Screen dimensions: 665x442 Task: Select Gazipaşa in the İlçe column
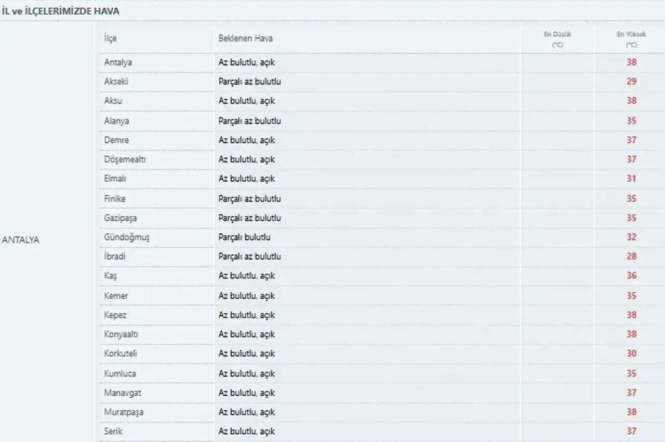click(x=121, y=218)
